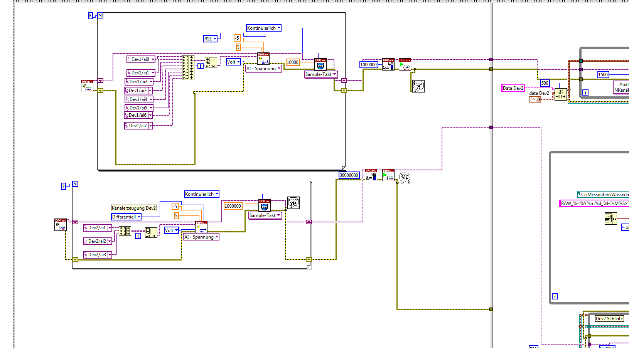The image size is (629, 348).
Task: Select the DAQmx Create Task node feeding the Dev2 loop
Action: point(61,225)
